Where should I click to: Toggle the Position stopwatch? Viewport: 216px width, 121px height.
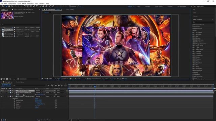15,102
